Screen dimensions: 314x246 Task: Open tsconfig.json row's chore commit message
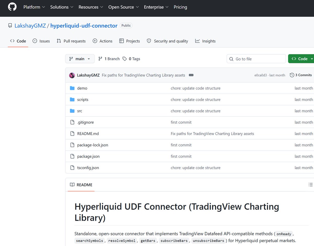pos(195,168)
